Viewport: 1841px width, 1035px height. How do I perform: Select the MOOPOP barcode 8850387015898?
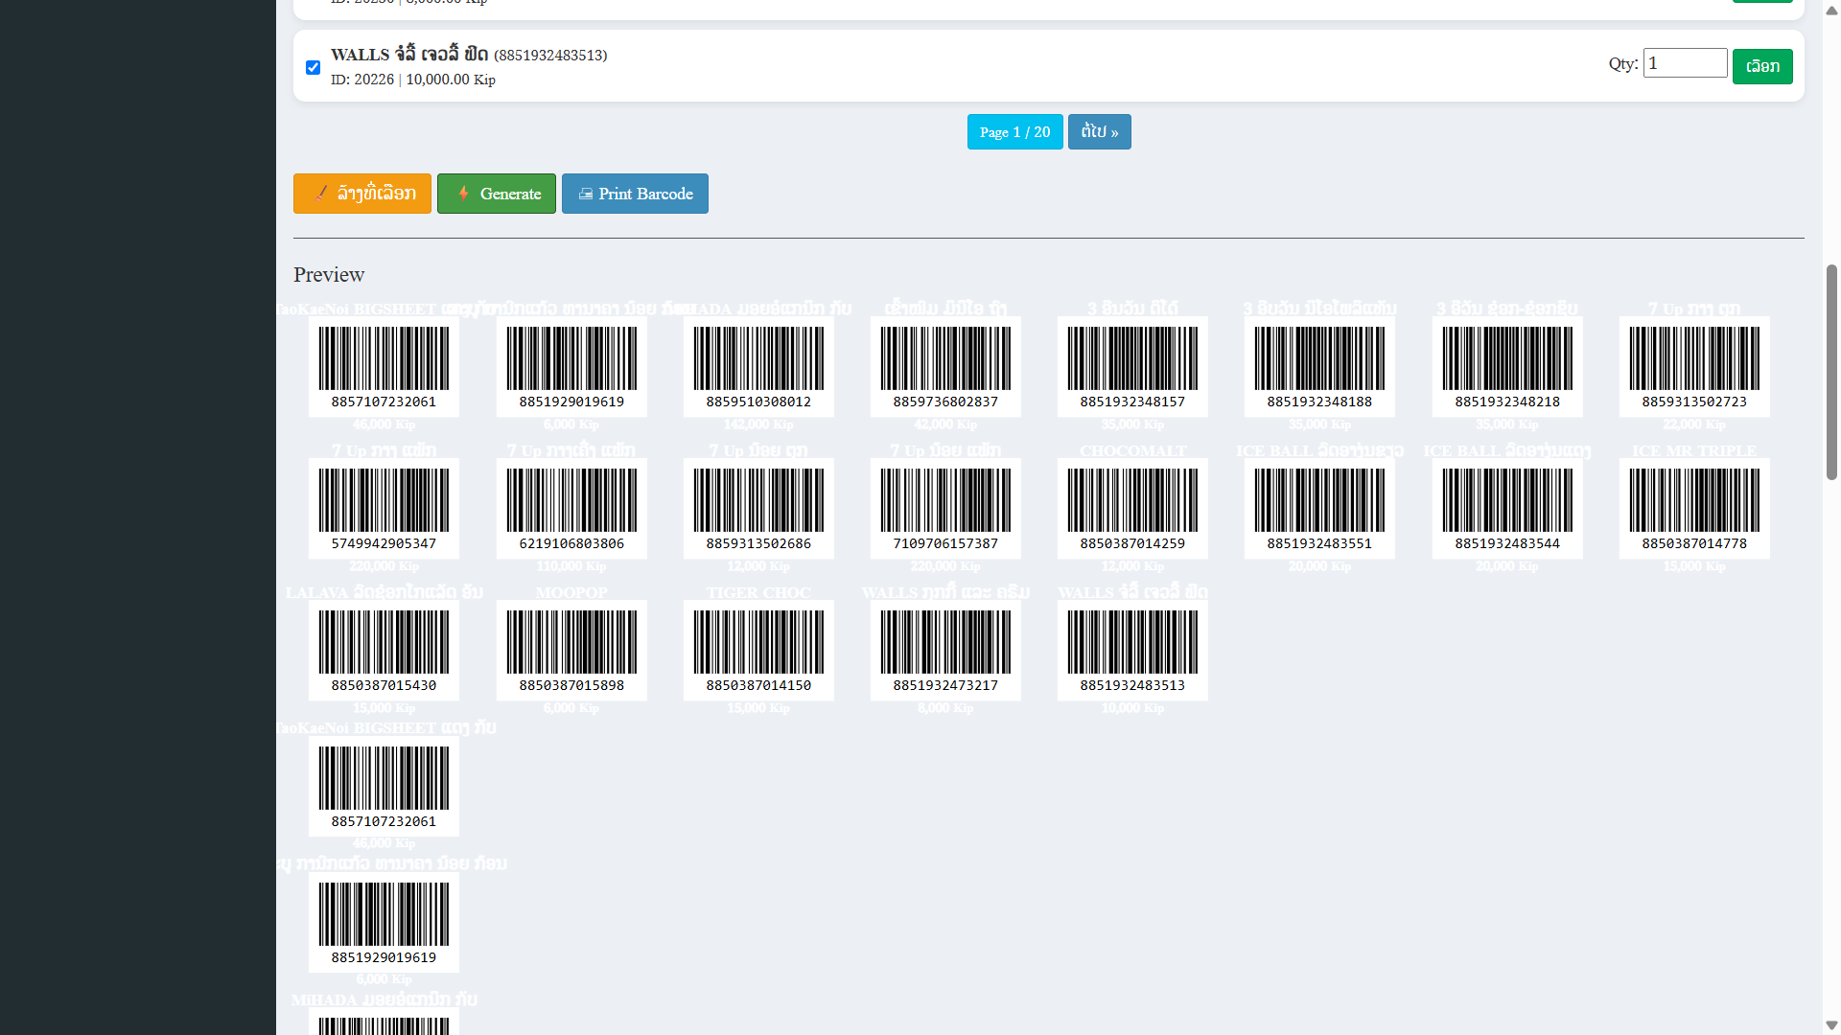point(571,651)
